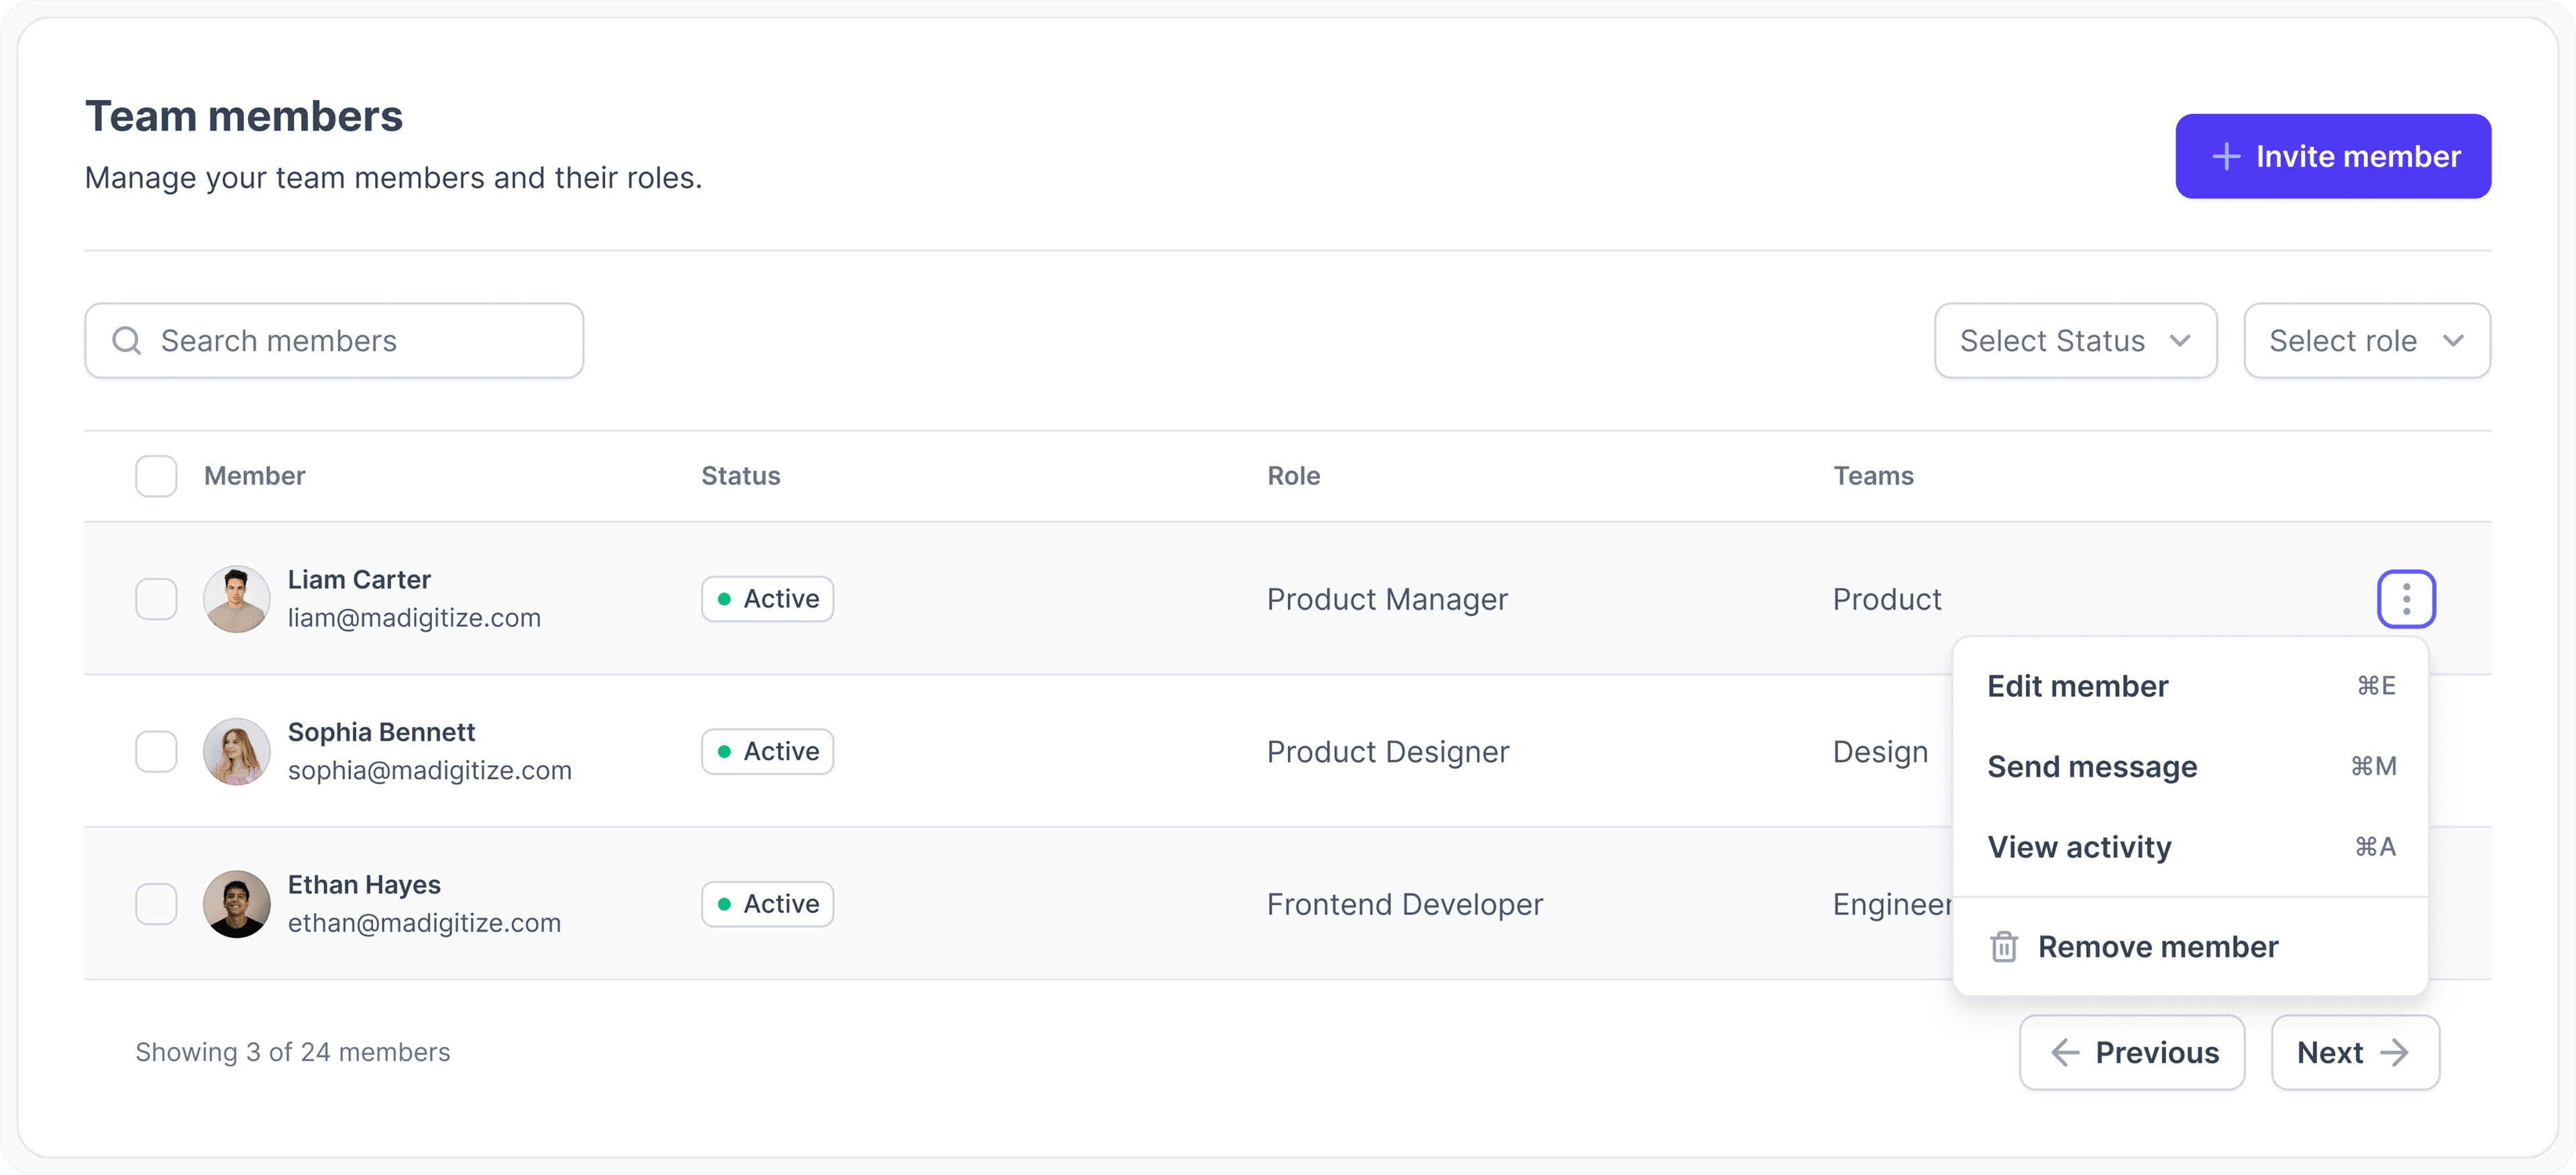
Task: Click Sophia Bennett's avatar photo
Action: (x=237, y=751)
